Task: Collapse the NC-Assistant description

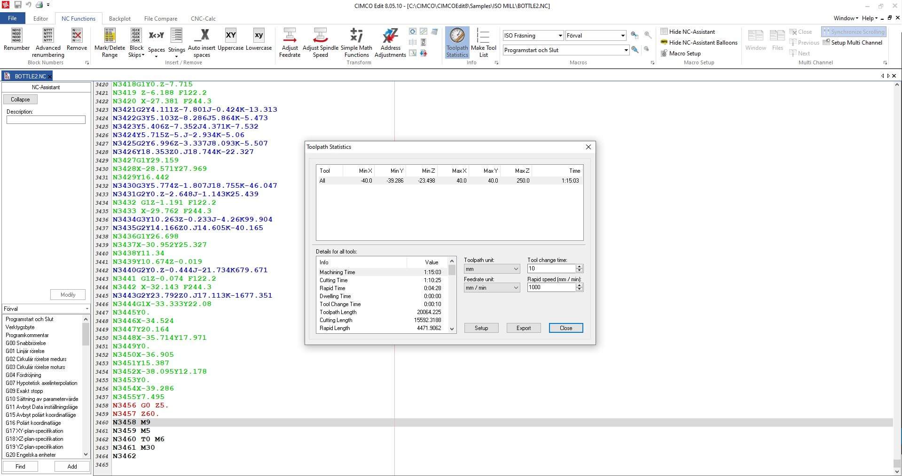Action: coord(20,99)
